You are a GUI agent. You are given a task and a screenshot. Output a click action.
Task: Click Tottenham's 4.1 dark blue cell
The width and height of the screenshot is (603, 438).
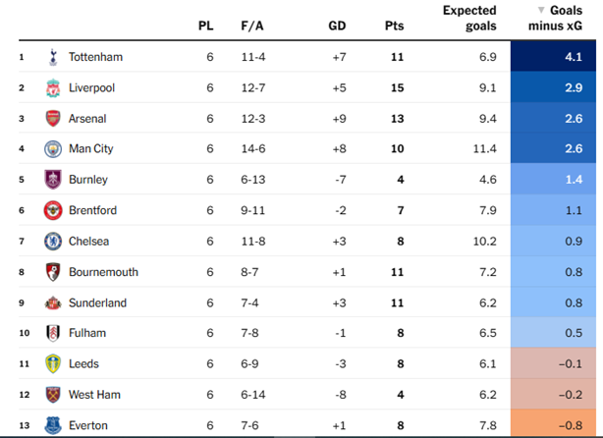(555, 57)
